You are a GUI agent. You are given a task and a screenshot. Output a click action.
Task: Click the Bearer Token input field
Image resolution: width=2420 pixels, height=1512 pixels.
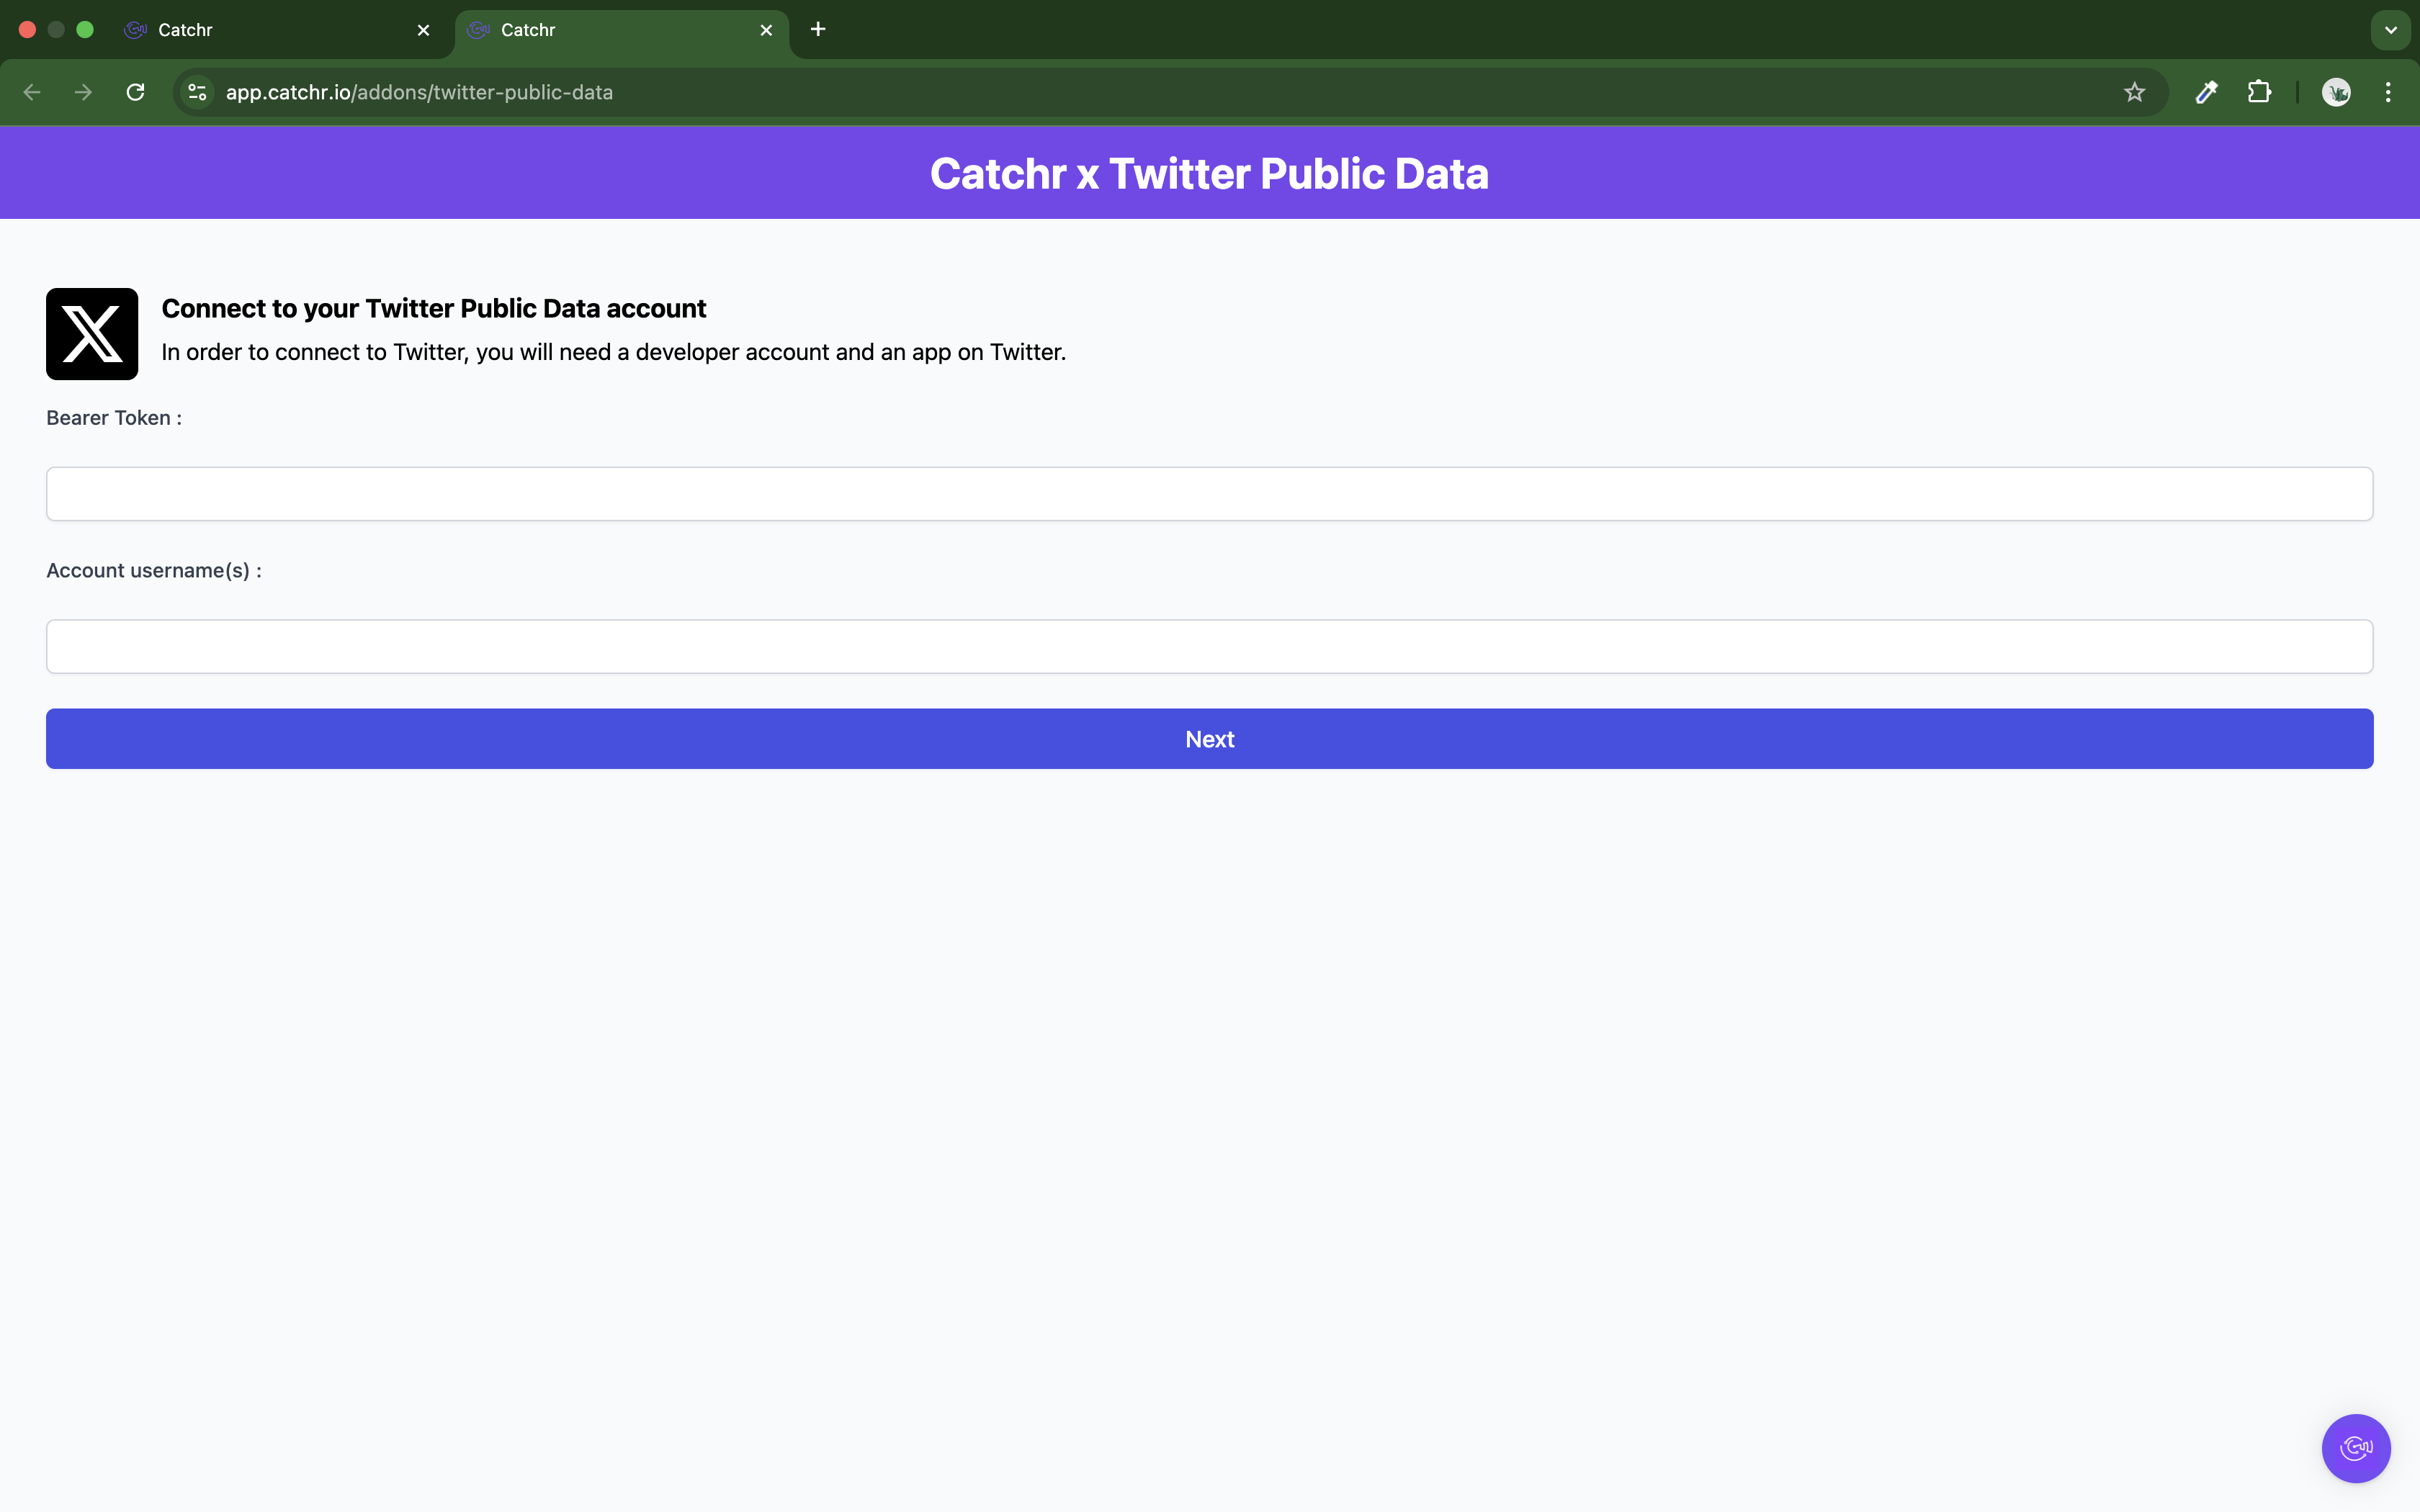tap(1209, 493)
